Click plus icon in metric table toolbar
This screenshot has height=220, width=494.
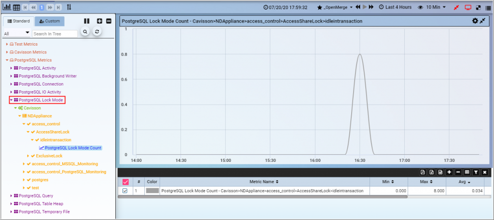click(449, 172)
